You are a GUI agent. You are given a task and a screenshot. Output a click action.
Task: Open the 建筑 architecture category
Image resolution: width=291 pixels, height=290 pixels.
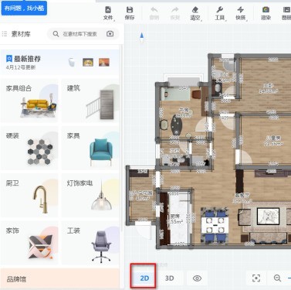[x=90, y=101]
